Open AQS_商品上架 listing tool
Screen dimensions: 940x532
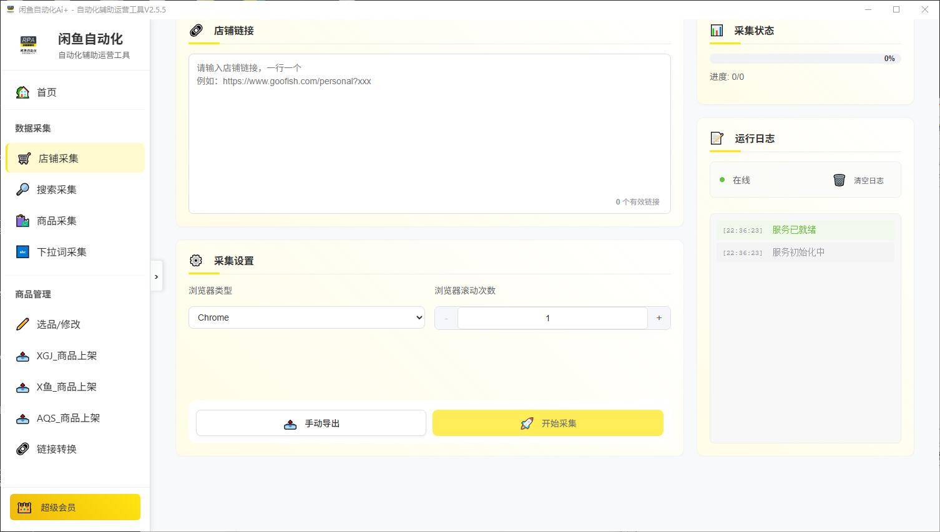pyautogui.click(x=69, y=418)
